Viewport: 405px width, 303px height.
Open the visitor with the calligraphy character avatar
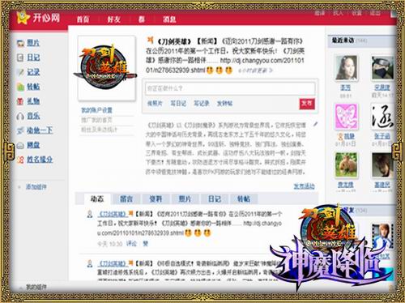click(382, 117)
